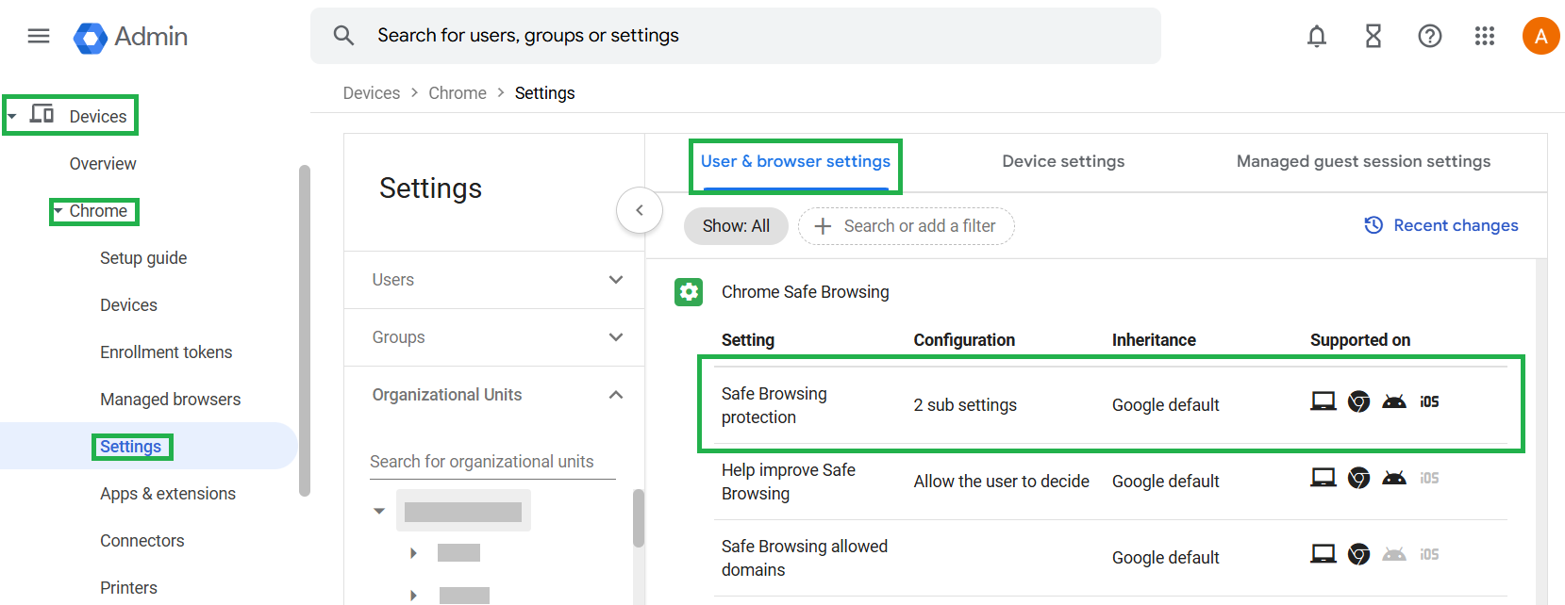Focus the users, groups or settings search box
The height and width of the screenshot is (605, 1565).
[x=736, y=36]
